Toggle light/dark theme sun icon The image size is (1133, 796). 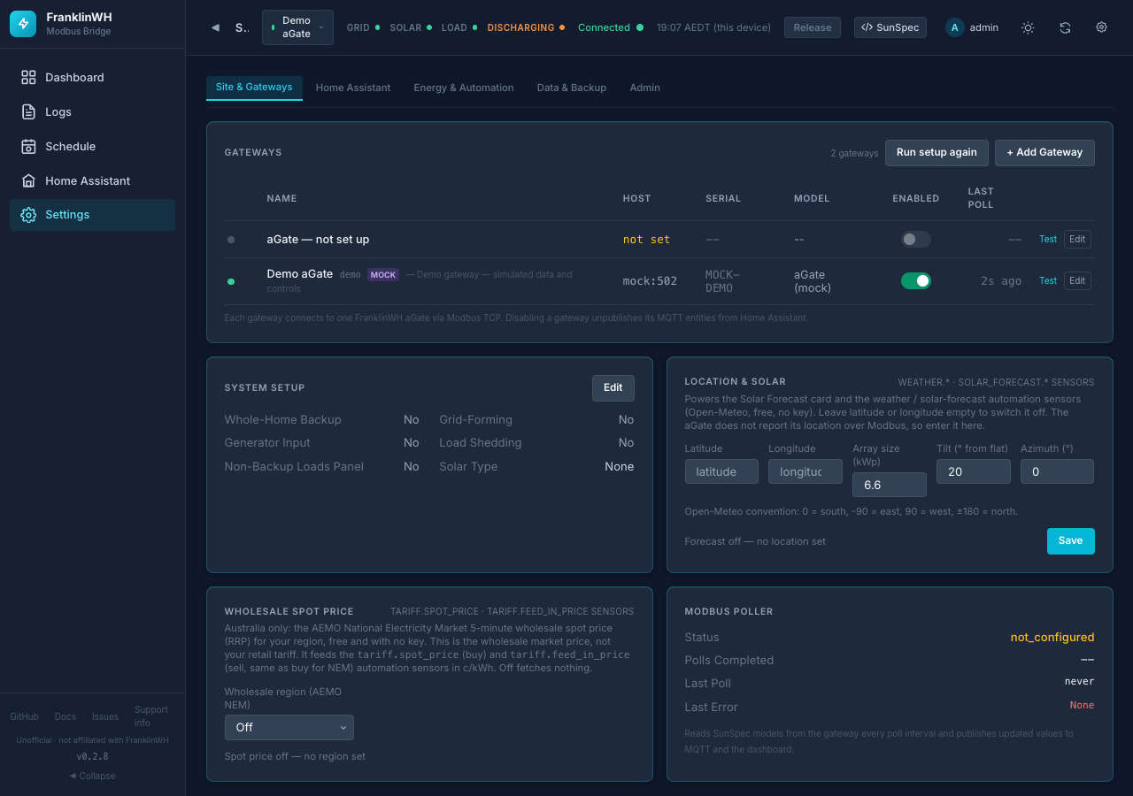(x=1028, y=27)
